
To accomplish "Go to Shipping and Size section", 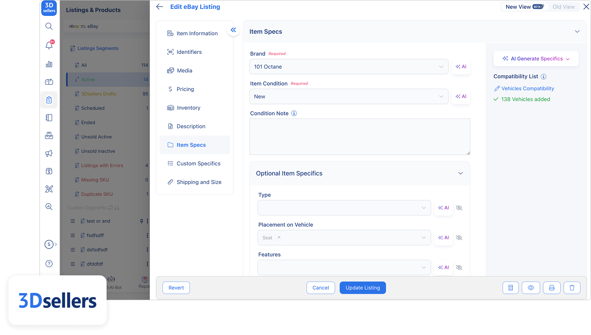I will 195,182.
